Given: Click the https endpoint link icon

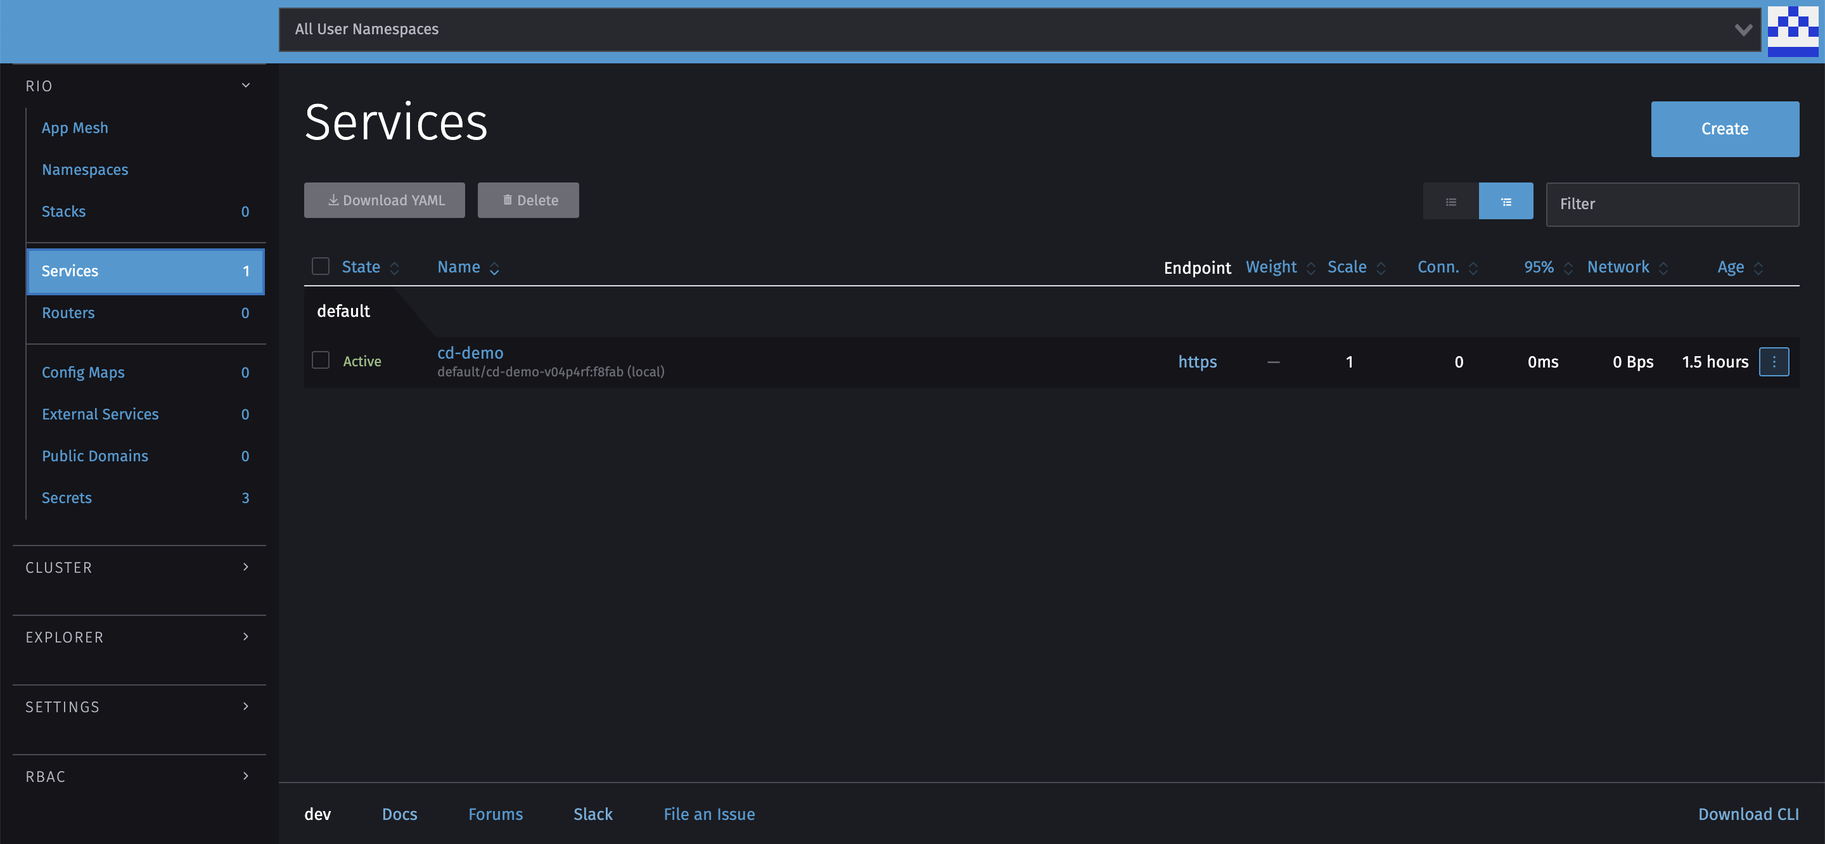Looking at the screenshot, I should pos(1196,361).
